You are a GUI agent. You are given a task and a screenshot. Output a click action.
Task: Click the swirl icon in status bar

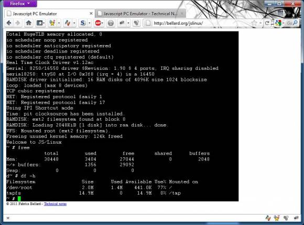tap(268, 218)
